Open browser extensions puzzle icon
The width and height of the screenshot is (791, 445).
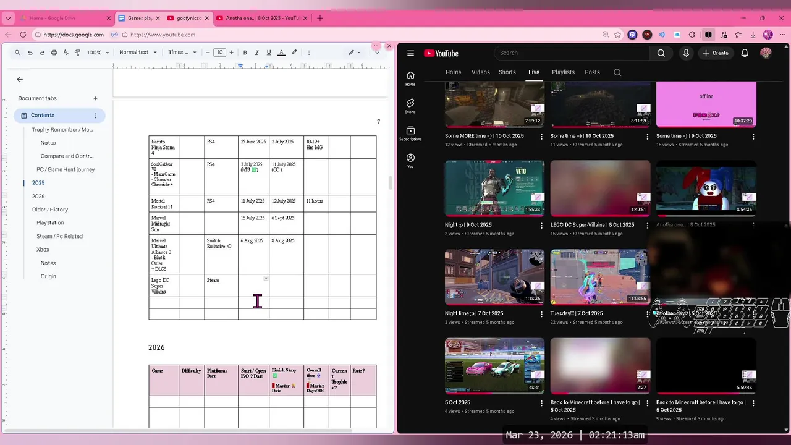(x=692, y=35)
